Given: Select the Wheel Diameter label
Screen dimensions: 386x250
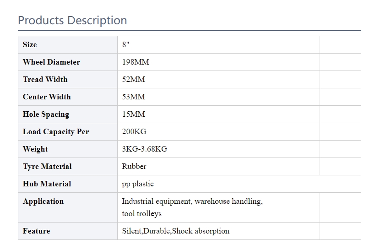Looking at the screenshot, I should [x=51, y=62].
